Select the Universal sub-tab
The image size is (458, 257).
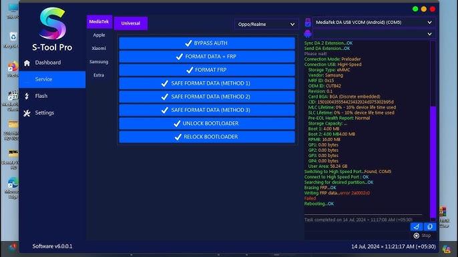(x=131, y=23)
